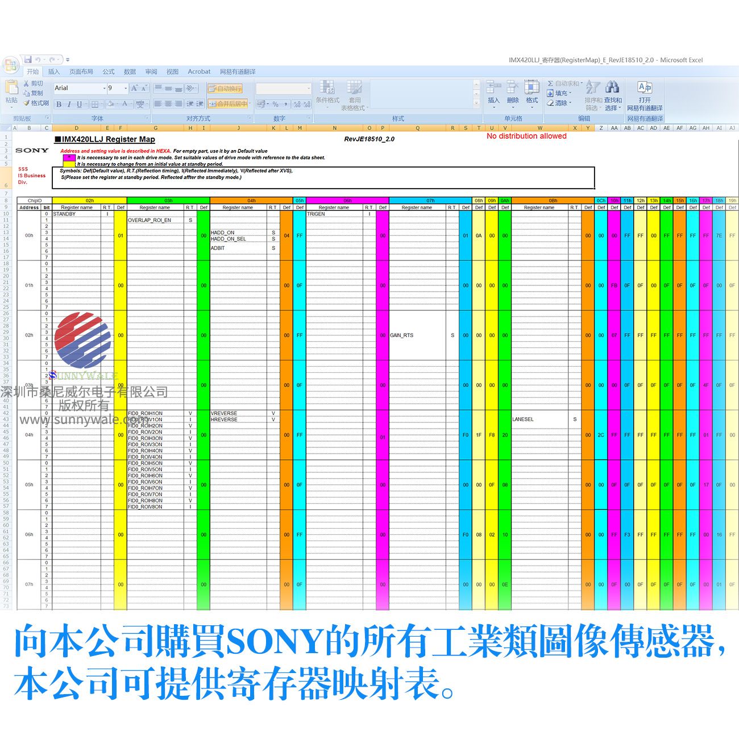The image size is (739, 739).
Task: Increase font size
Action: pyautogui.click(x=135, y=88)
